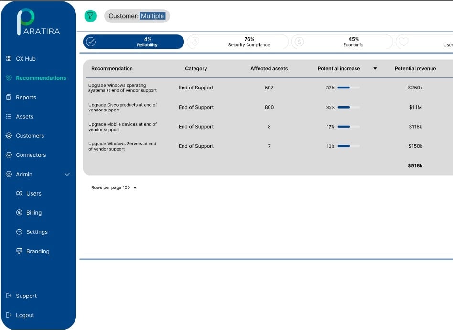Click the Billing dollar icon

coord(19,213)
